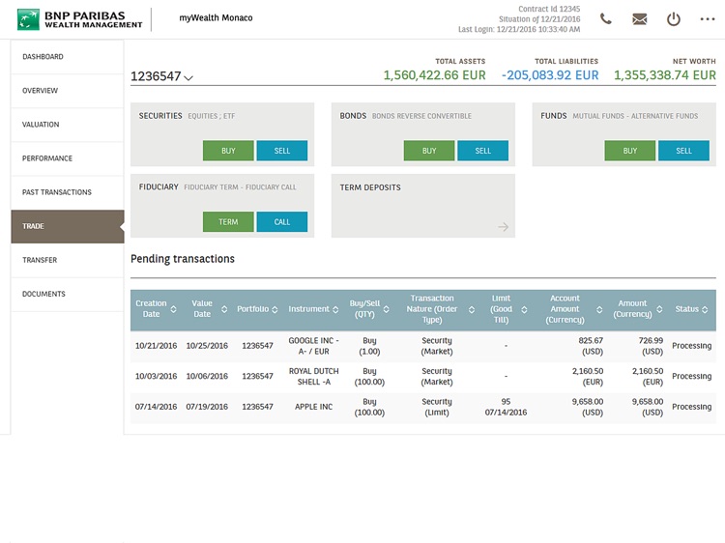725x543 pixels.
Task: Expand the 1236547 portfolio selector chevron
Action: pyautogui.click(x=188, y=77)
